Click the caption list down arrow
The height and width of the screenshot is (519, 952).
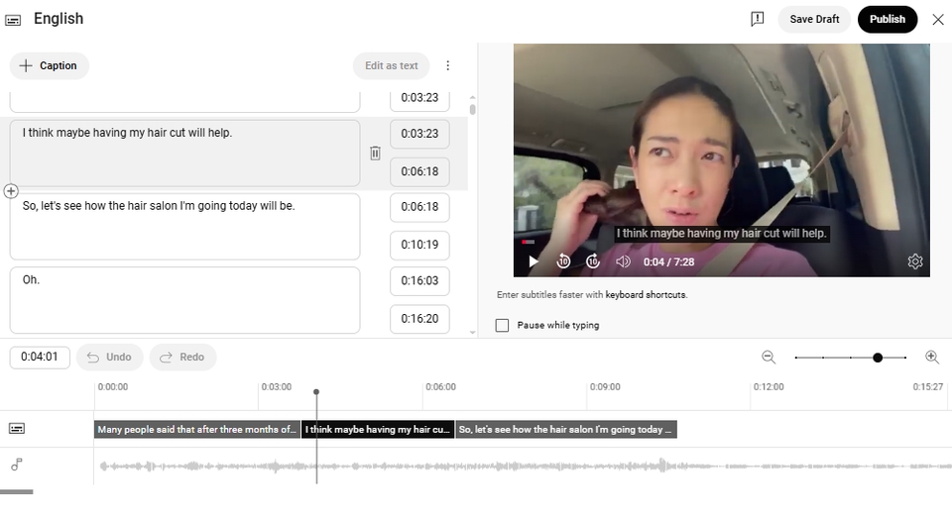472,332
